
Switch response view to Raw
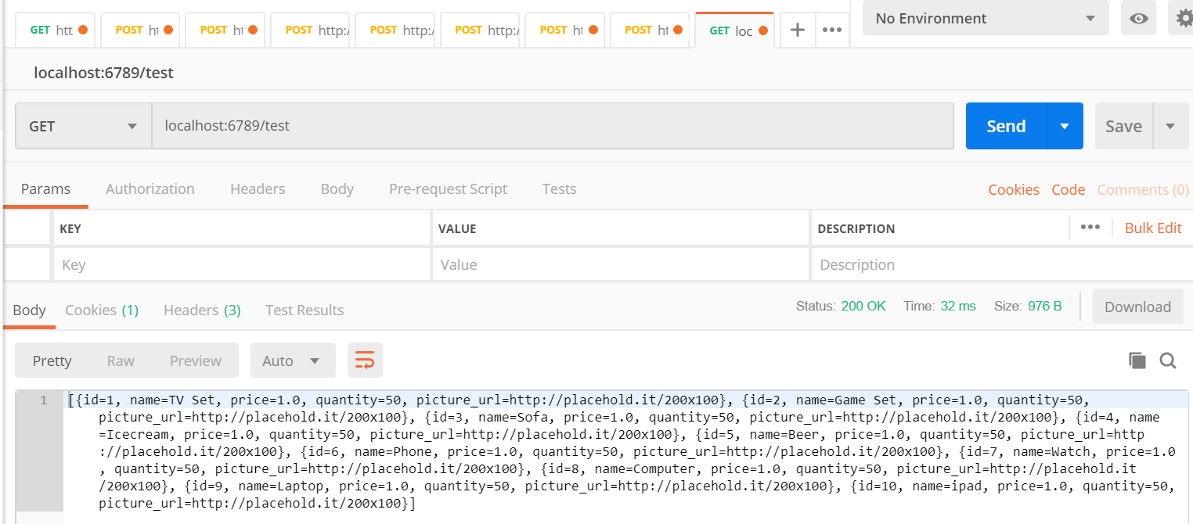click(120, 360)
